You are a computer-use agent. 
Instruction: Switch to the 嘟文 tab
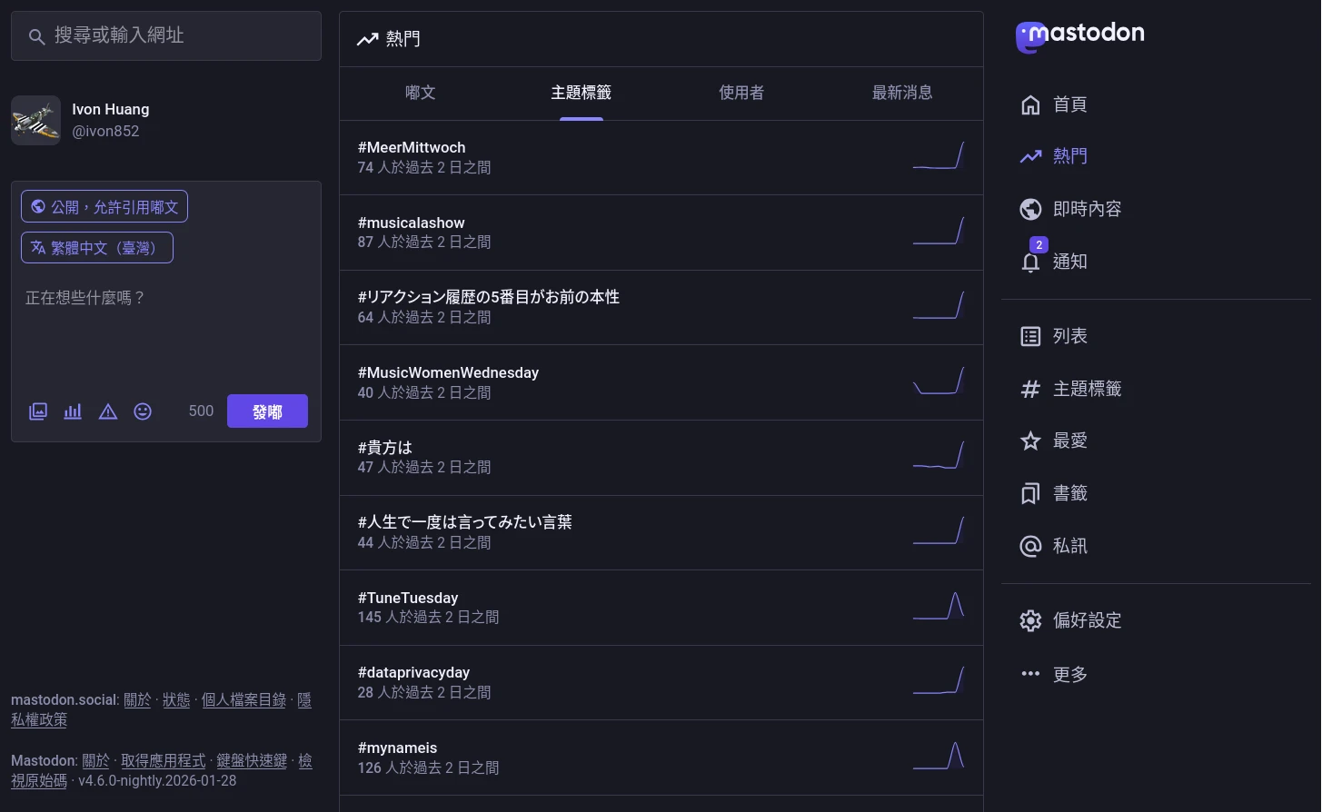[x=420, y=93]
